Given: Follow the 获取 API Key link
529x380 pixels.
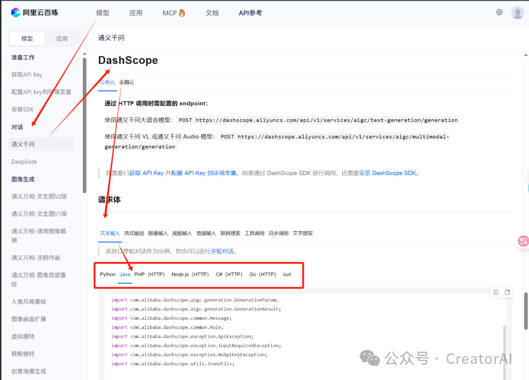Looking at the screenshot, I should point(146,173).
